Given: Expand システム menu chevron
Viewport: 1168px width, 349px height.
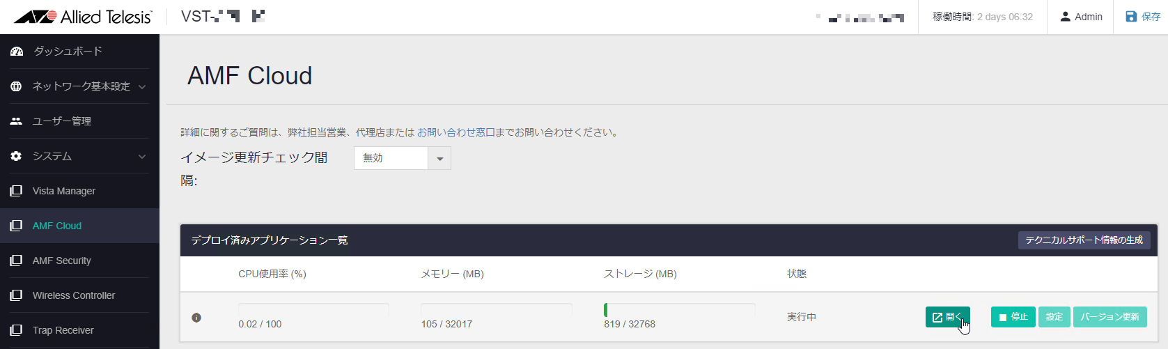Looking at the screenshot, I should tap(142, 157).
